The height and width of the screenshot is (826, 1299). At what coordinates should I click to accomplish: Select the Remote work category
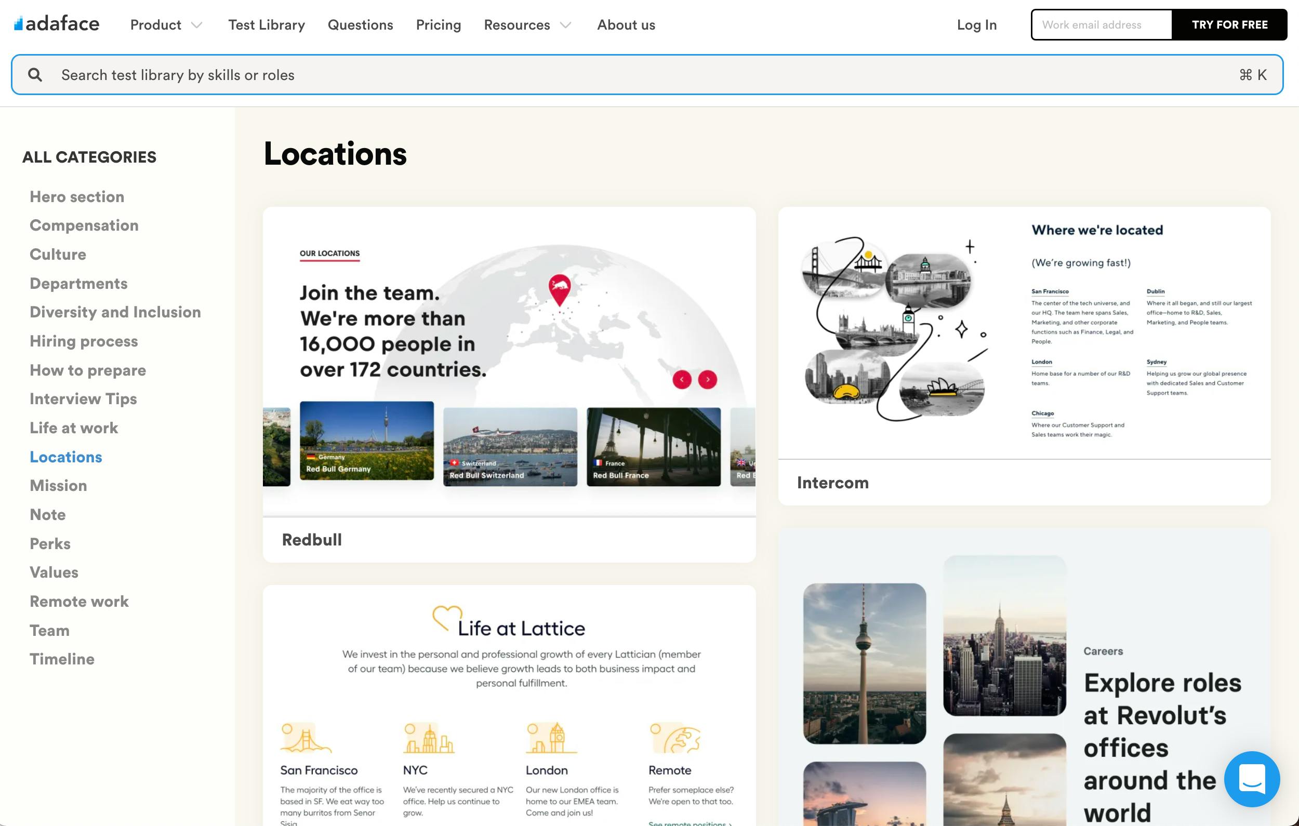(x=79, y=602)
